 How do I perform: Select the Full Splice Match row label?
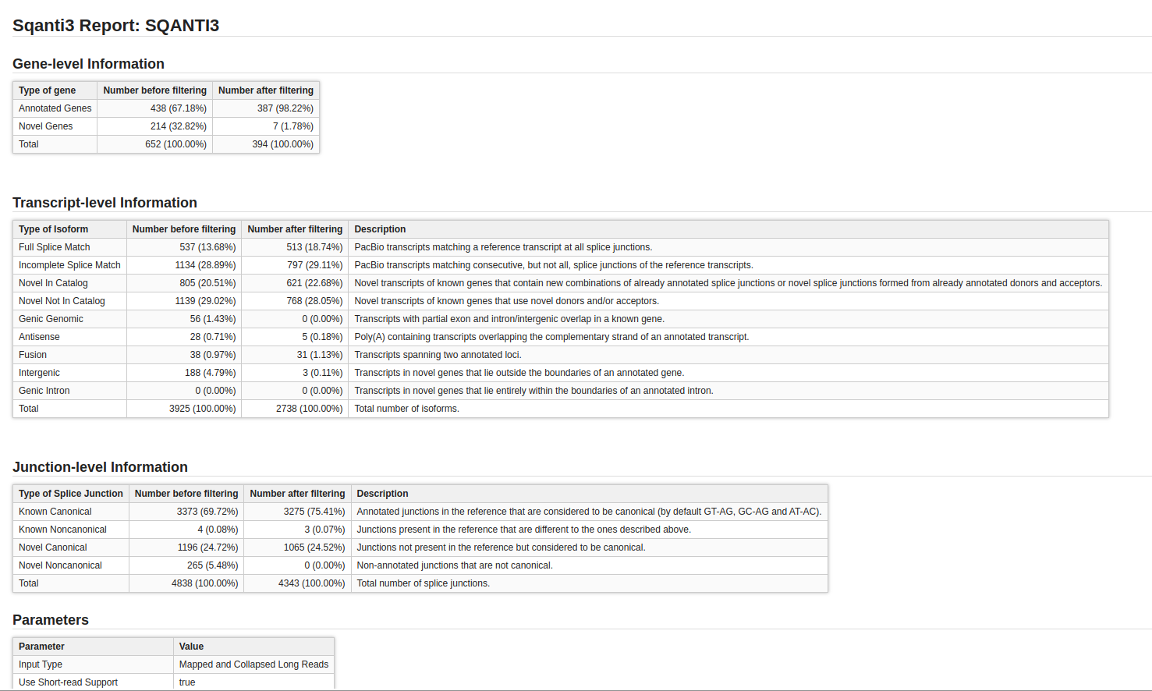(54, 247)
